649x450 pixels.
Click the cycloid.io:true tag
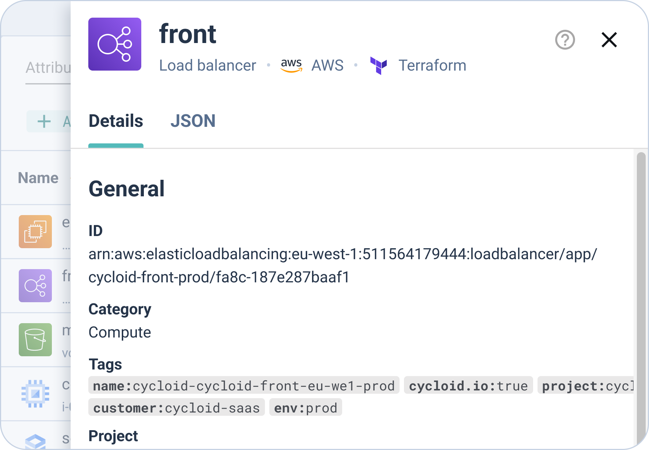click(468, 385)
